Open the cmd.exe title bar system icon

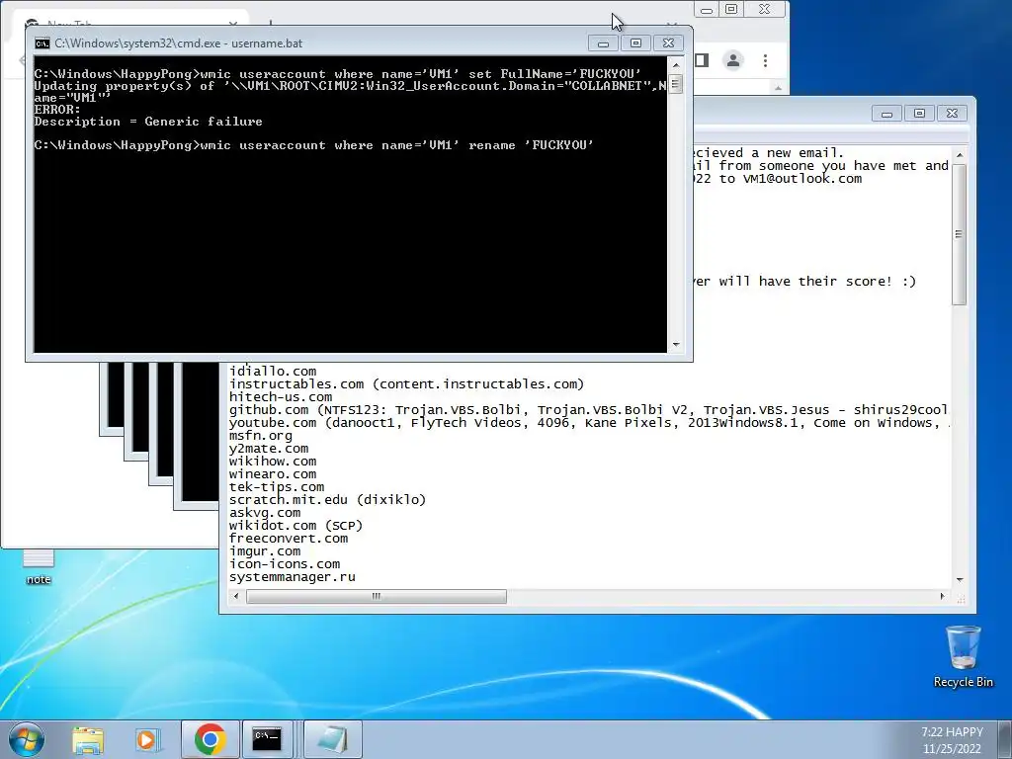(42, 43)
